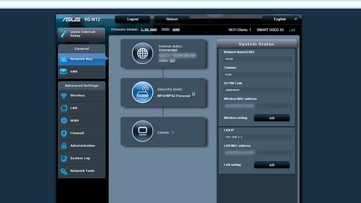This screenshot has width=361, height=203.
Task: Open the SMS menu item
Action: coord(82,72)
